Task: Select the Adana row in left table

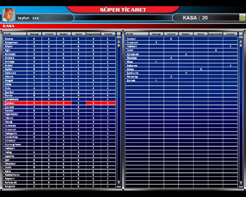Action: coord(60,39)
